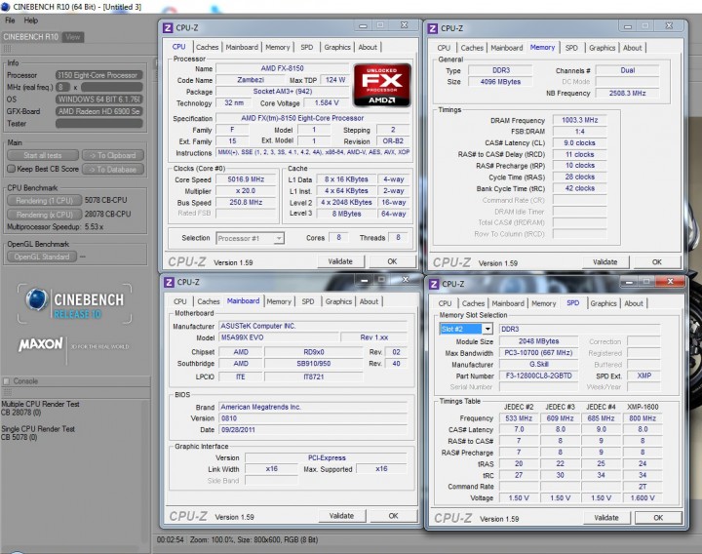The image size is (702, 554).
Task: Click Validate in the Mainboard tab window
Action: (x=341, y=516)
